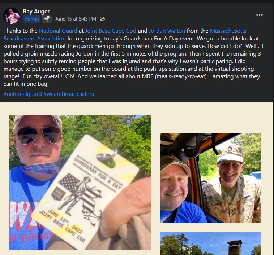
Task: Open the three-dot post options menu
Action: (259, 15)
